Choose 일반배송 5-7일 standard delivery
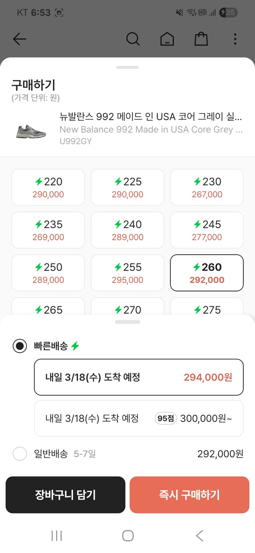This screenshot has height=553, width=255. [20, 454]
